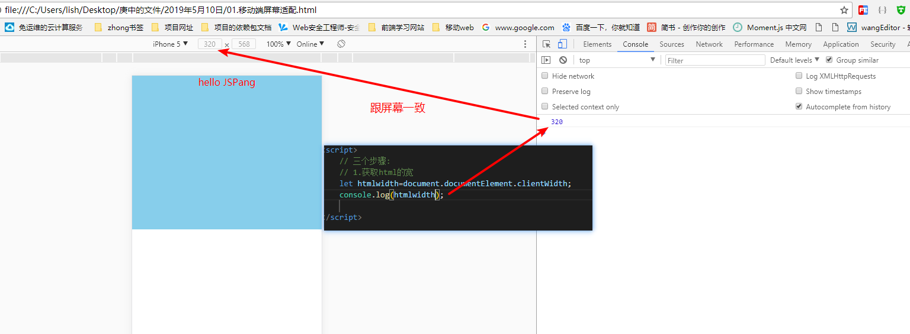The height and width of the screenshot is (334, 910).
Task: Open the 免运维的云计算服务 bookmark
Action: point(43,27)
